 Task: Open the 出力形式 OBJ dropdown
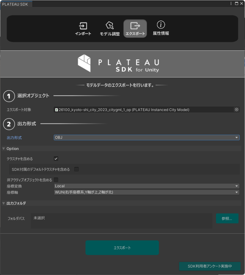[146, 137]
